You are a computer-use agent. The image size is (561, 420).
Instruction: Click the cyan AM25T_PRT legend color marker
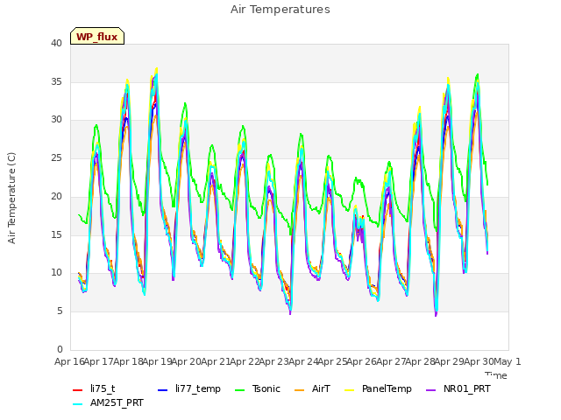(78, 404)
